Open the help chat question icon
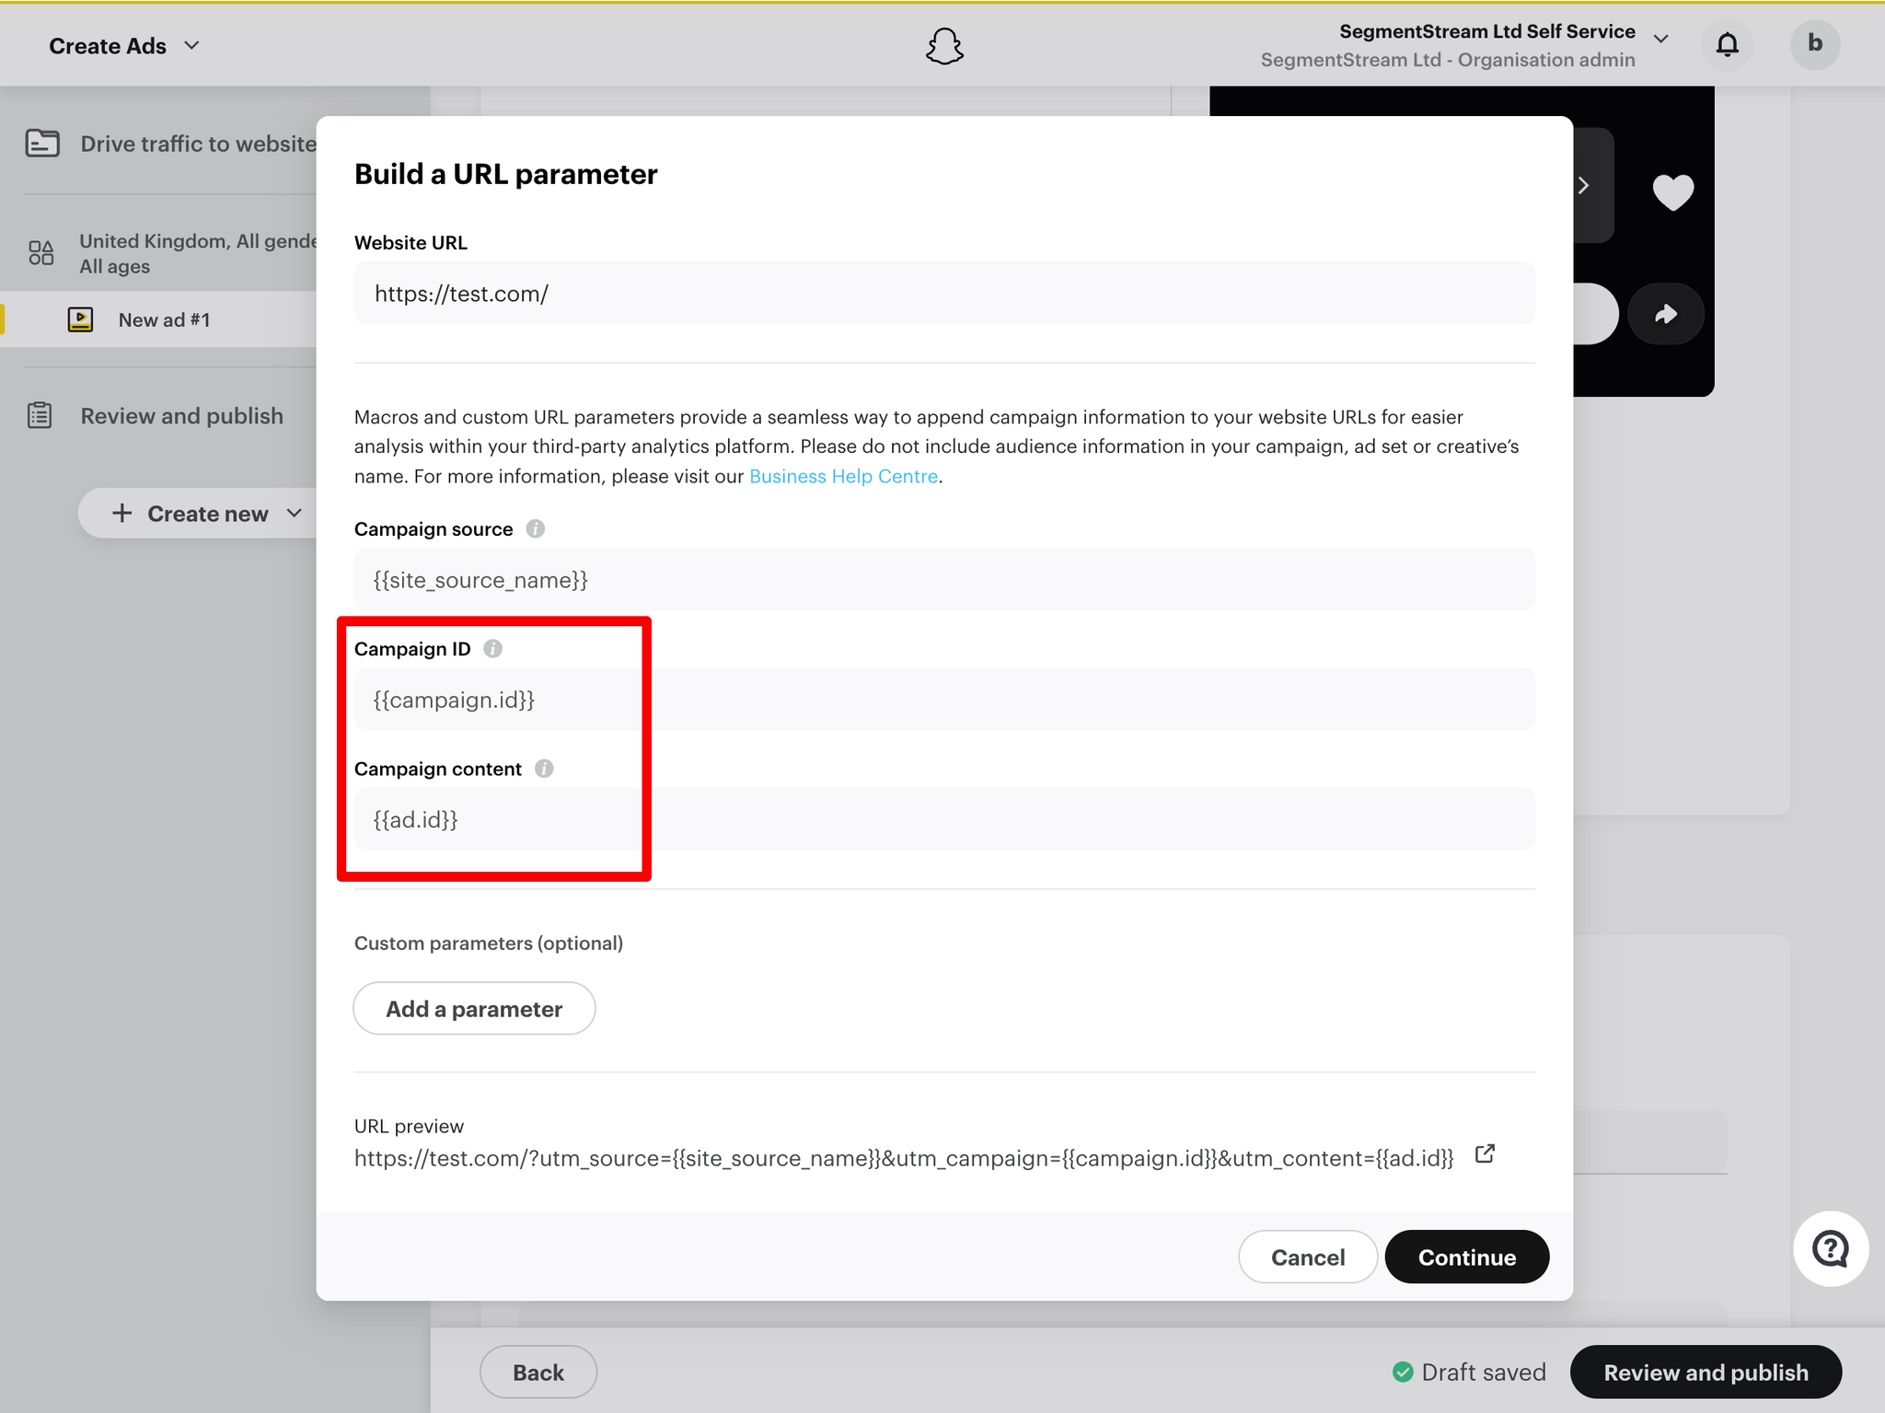The height and width of the screenshot is (1413, 1885). 1831,1248
